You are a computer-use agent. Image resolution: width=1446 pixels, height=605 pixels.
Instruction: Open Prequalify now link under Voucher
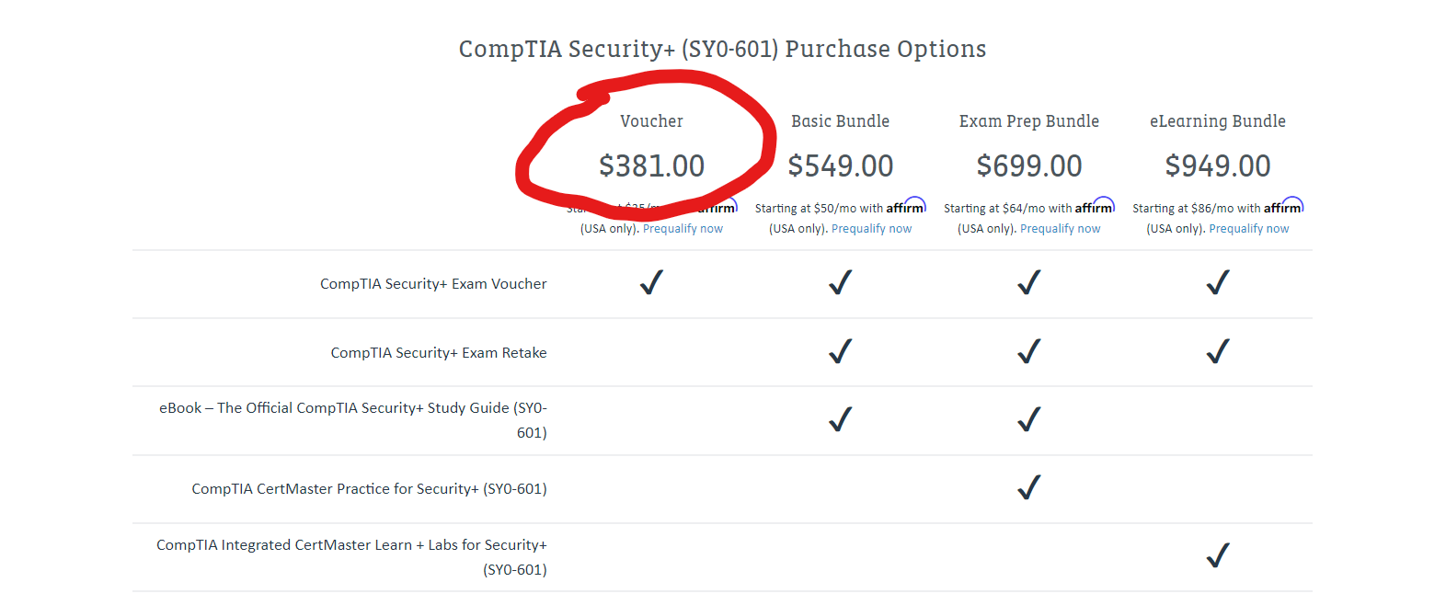683,229
